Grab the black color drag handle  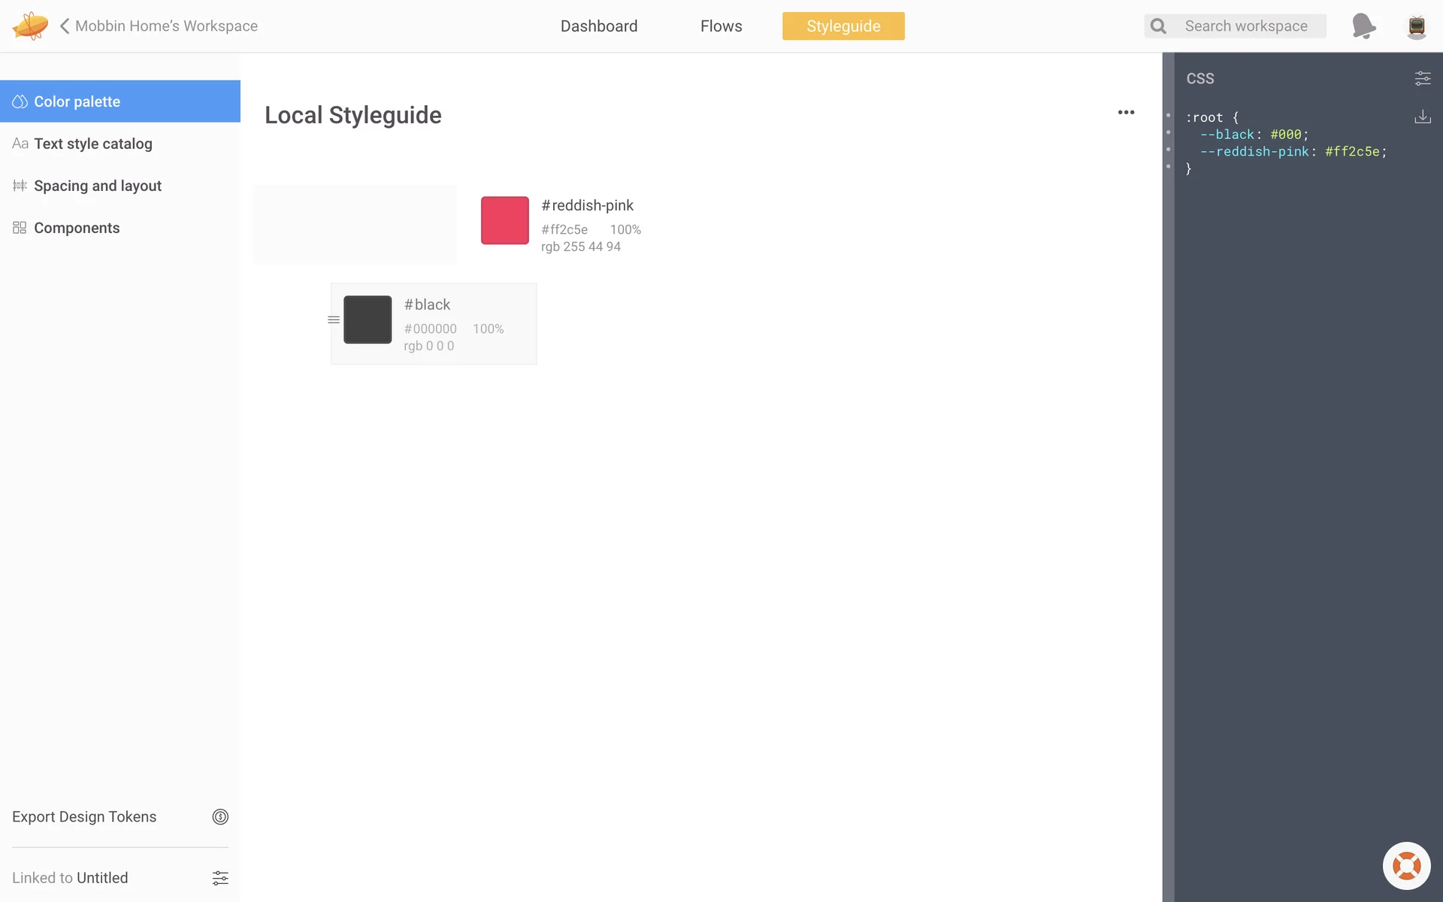[x=334, y=319]
